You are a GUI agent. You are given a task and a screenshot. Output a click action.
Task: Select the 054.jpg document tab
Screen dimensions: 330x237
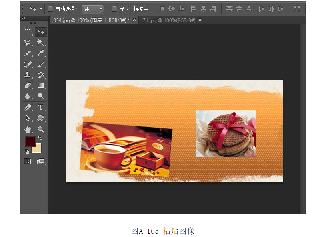click(91, 20)
